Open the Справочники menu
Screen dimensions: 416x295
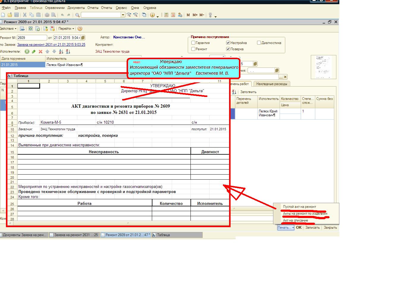tap(55, 8)
